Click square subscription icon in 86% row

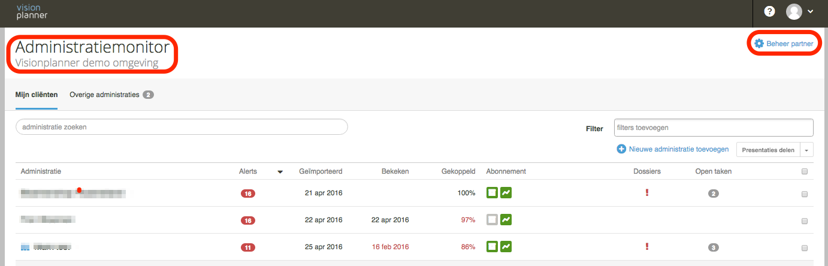pos(492,246)
